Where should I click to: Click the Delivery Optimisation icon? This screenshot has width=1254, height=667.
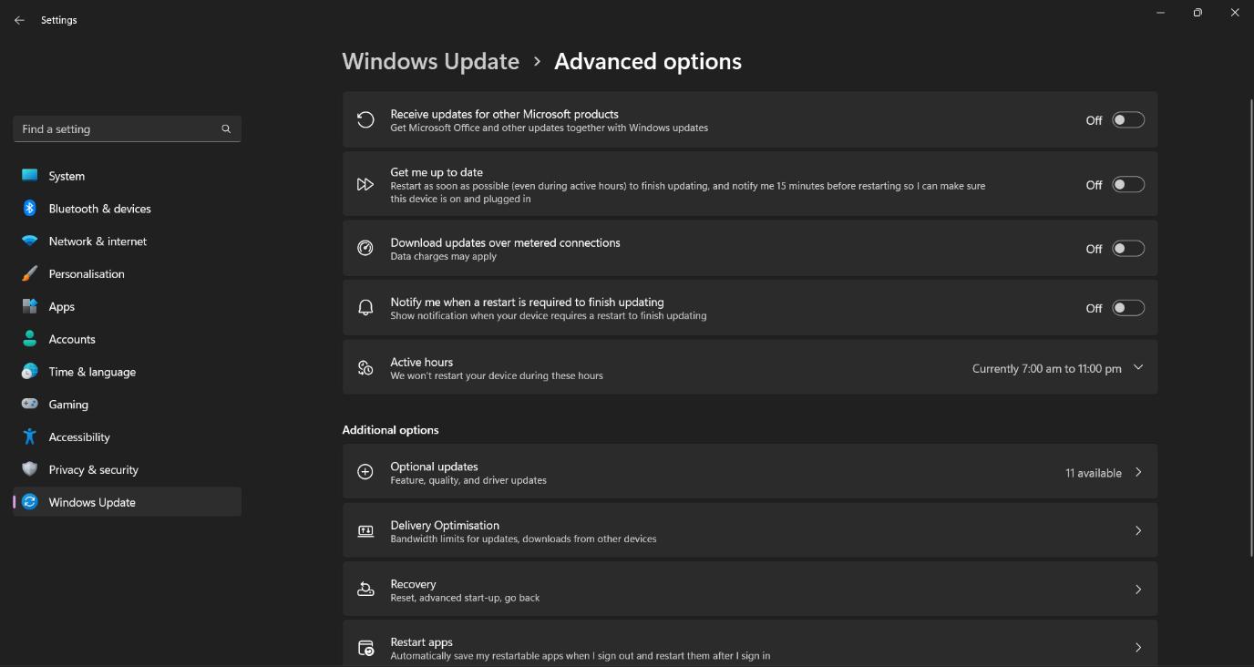[365, 530]
